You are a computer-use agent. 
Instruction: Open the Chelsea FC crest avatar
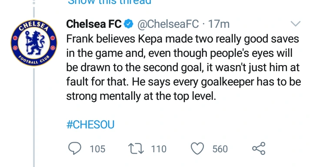point(34,43)
